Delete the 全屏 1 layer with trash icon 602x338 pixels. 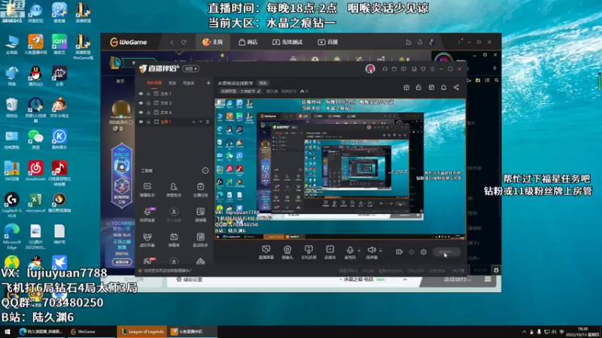tap(208, 122)
